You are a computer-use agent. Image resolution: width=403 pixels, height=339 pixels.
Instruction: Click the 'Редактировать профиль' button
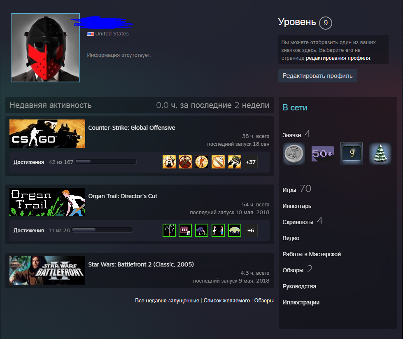pyautogui.click(x=317, y=76)
